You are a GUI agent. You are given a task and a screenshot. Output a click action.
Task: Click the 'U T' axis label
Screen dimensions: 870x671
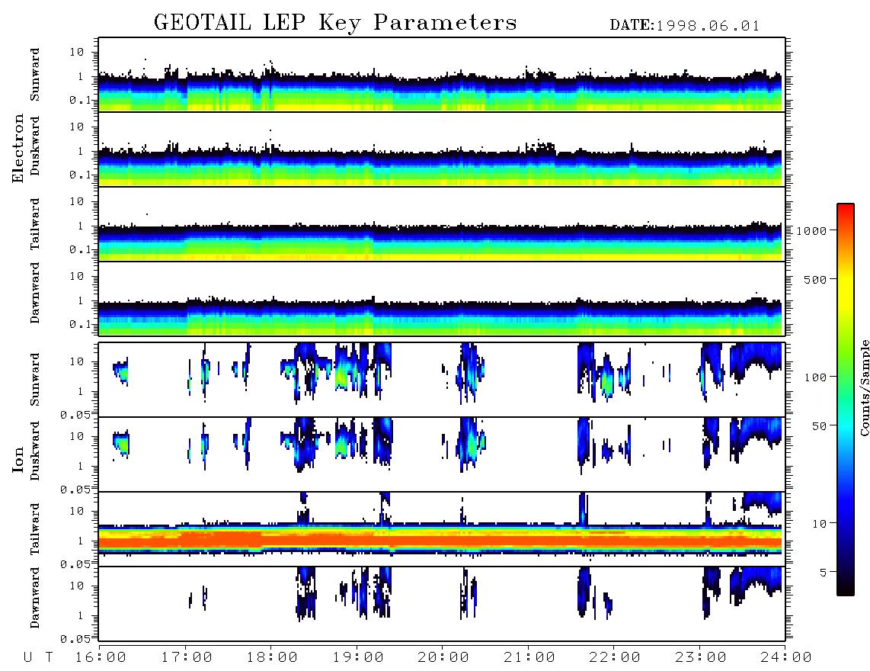[x=39, y=657]
